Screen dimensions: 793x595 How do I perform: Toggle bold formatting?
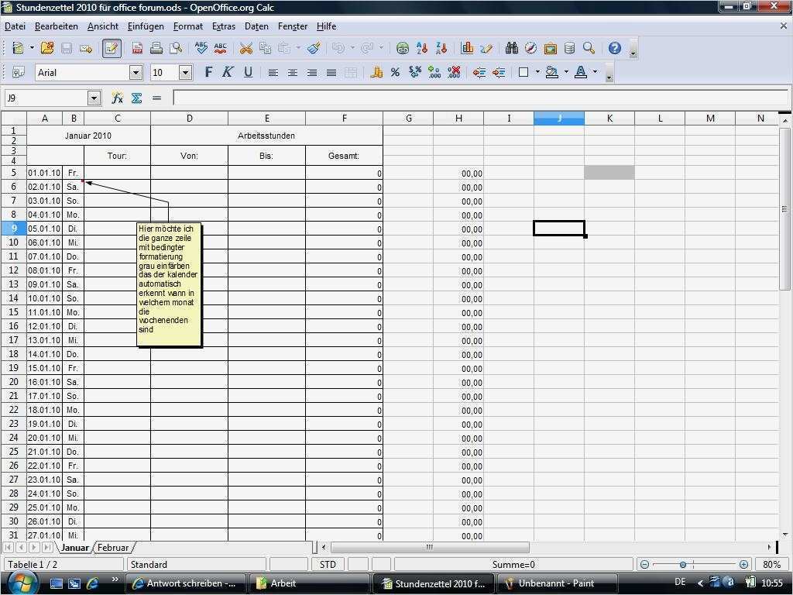pyautogui.click(x=208, y=72)
